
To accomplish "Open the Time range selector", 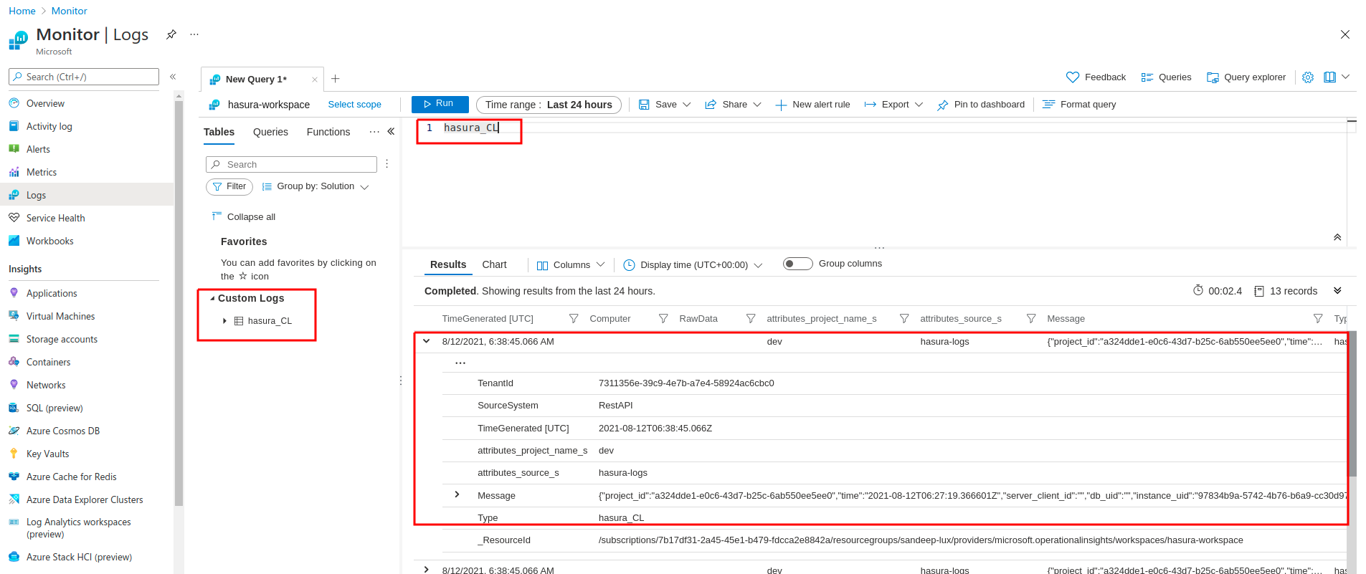I will (549, 105).
